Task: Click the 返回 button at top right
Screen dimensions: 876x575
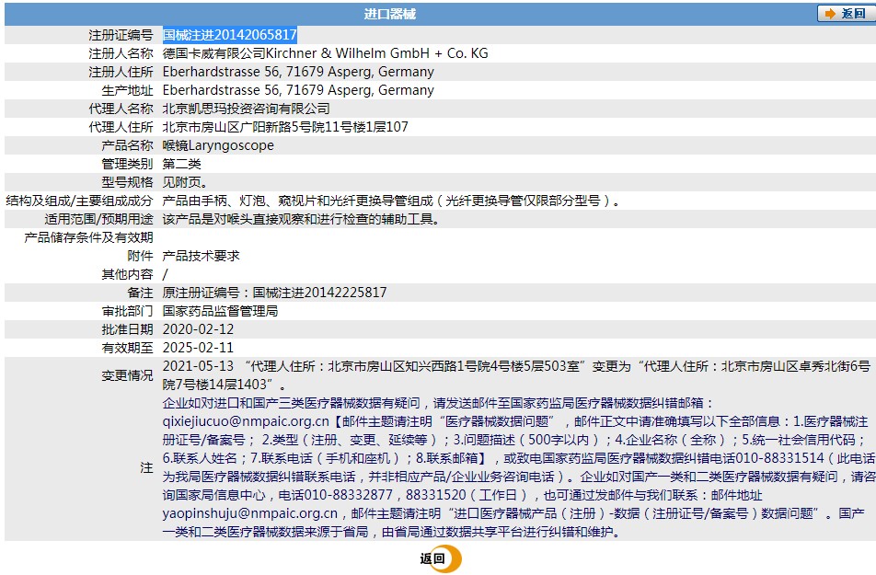Action: (846, 14)
